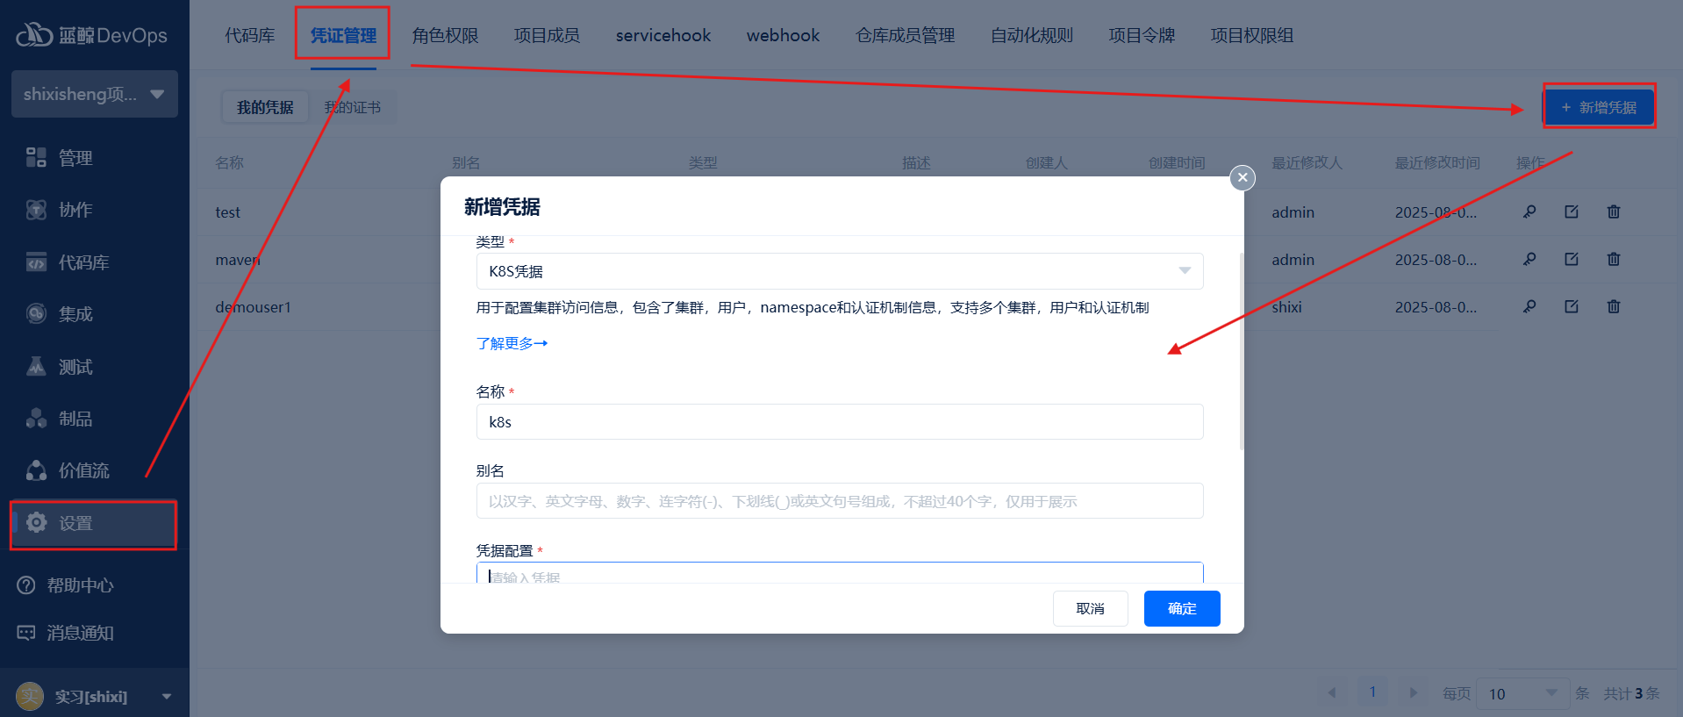Click edit icon for demouser1 row

[x=1571, y=306]
